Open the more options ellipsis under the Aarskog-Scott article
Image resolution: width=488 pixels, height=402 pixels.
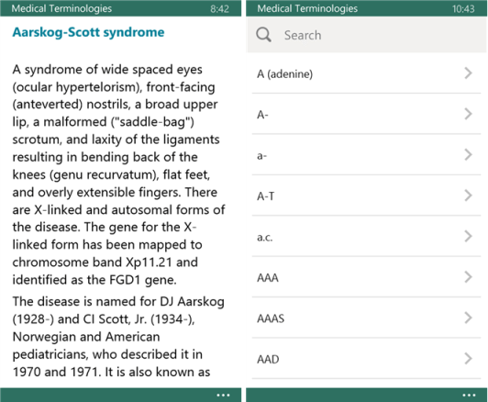tap(223, 396)
